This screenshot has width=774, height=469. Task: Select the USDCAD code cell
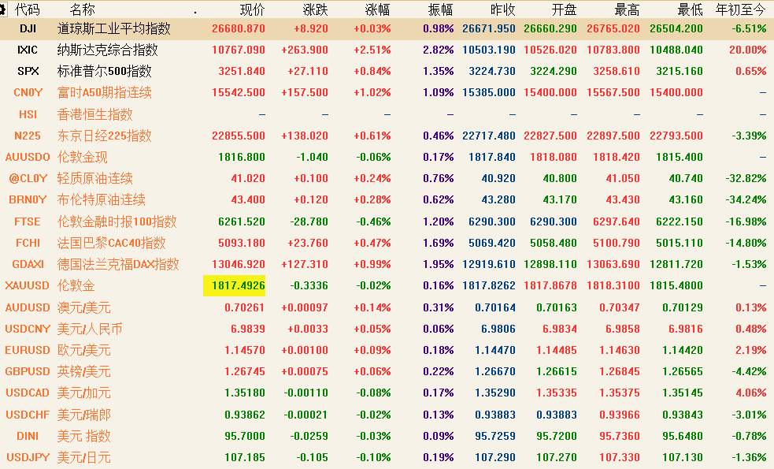(28, 393)
